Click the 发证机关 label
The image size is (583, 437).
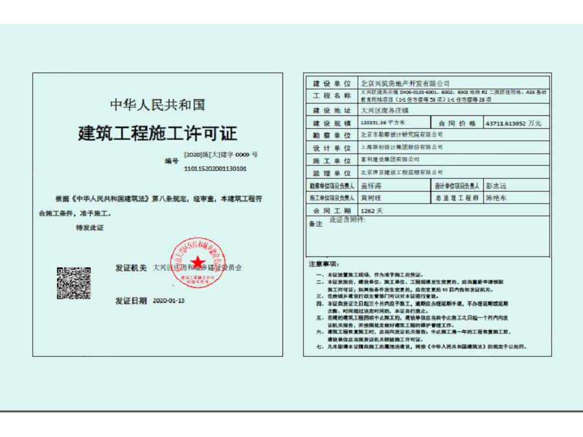tap(131, 267)
